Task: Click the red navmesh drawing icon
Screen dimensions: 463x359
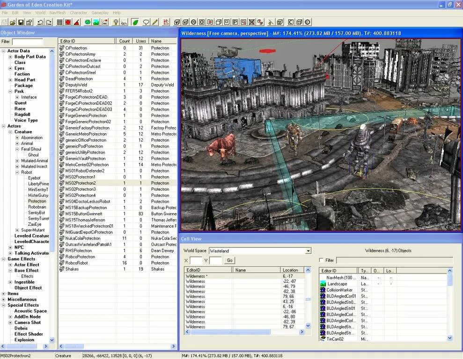Action: [x=166, y=22]
